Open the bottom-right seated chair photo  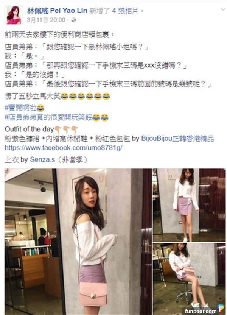click(x=189, y=279)
